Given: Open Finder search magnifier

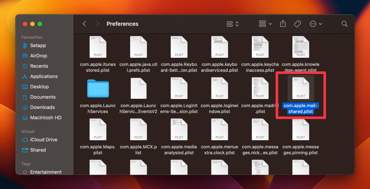Looking at the screenshot, I should point(344,24).
